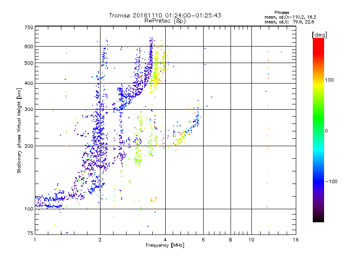348x261 pixels.
Task: Click the 'mean, sd,O:-110.2, 18.2' line
Action: 290,17
